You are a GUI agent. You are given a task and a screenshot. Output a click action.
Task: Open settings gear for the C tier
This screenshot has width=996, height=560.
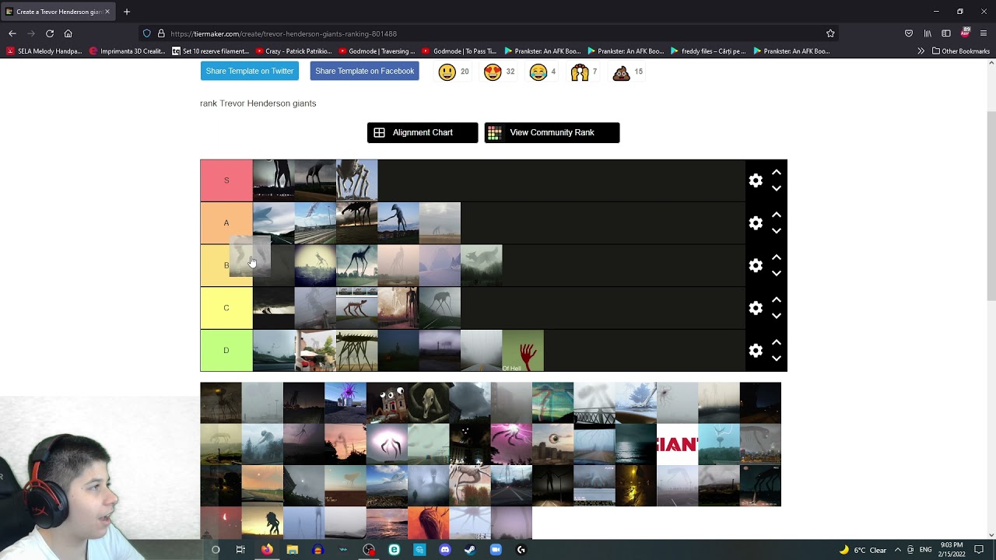pos(756,308)
